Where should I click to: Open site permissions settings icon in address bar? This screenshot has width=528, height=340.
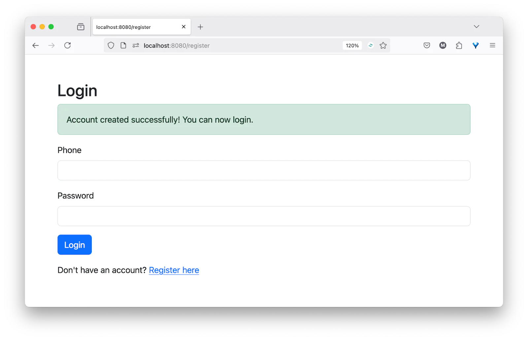point(135,45)
